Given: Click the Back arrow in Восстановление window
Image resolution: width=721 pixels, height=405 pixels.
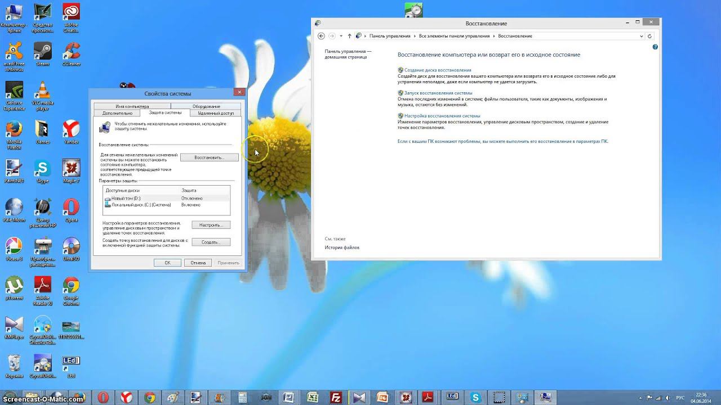Looking at the screenshot, I should (x=321, y=36).
